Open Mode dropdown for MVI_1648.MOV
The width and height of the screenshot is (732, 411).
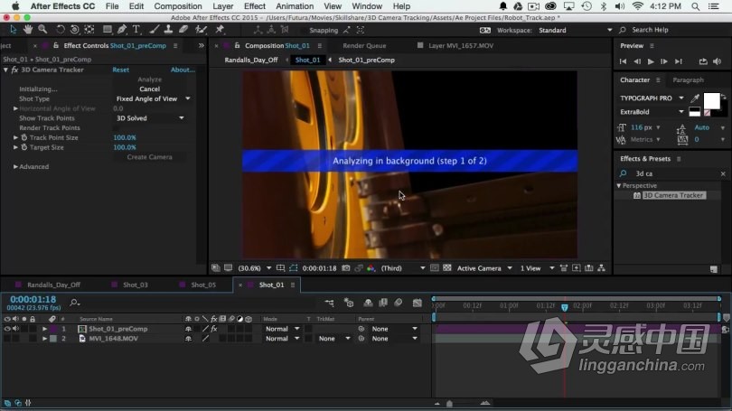pyautogui.click(x=283, y=339)
